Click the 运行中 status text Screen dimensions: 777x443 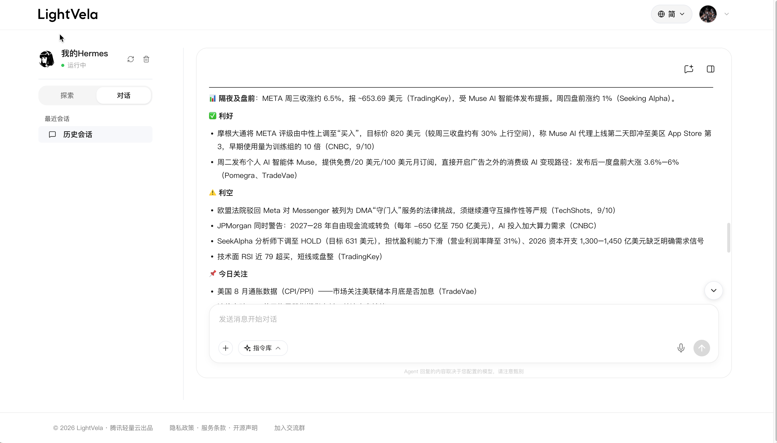coord(77,65)
